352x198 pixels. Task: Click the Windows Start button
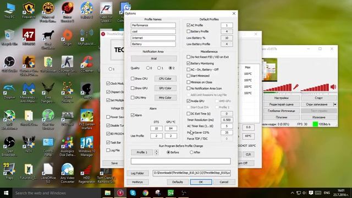[6, 193]
